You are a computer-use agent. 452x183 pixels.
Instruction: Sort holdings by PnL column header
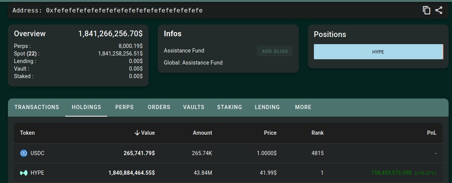pyautogui.click(x=432, y=133)
